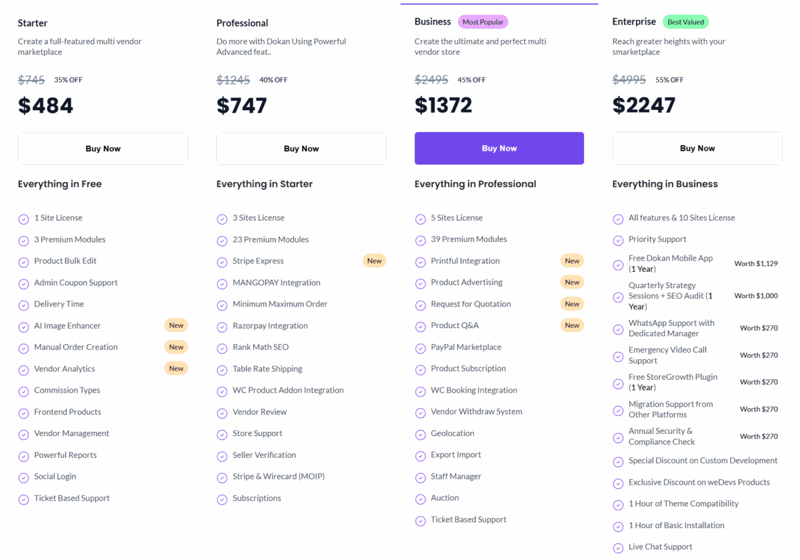This screenshot has width=800, height=560.
Task: Click the Buy Now button for Starter
Action: [103, 149]
